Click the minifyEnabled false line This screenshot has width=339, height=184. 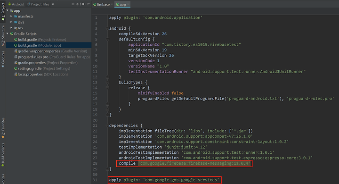pos(161,93)
